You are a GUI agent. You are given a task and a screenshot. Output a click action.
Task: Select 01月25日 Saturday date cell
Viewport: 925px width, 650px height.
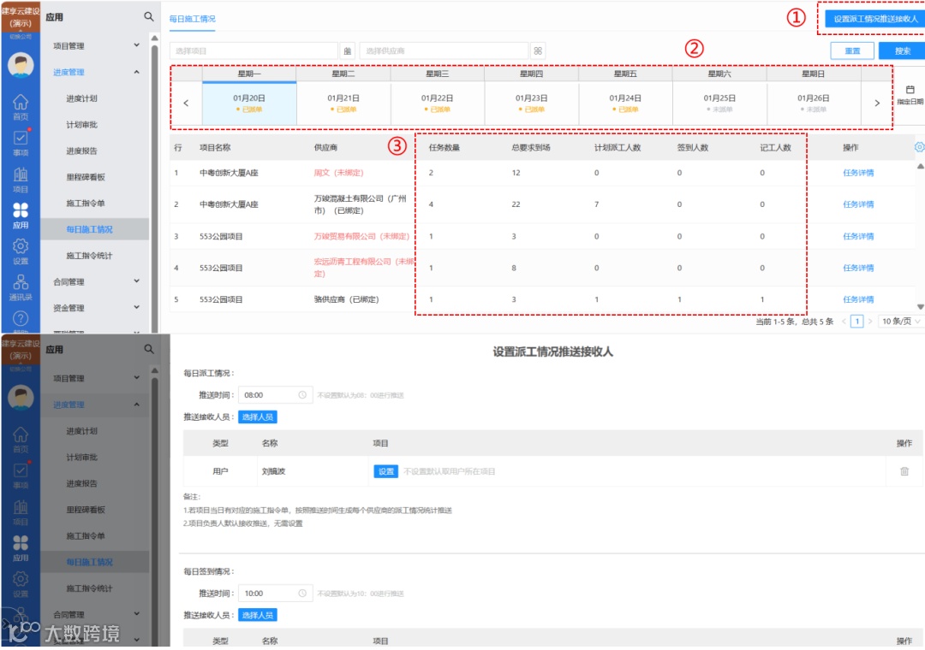719,103
